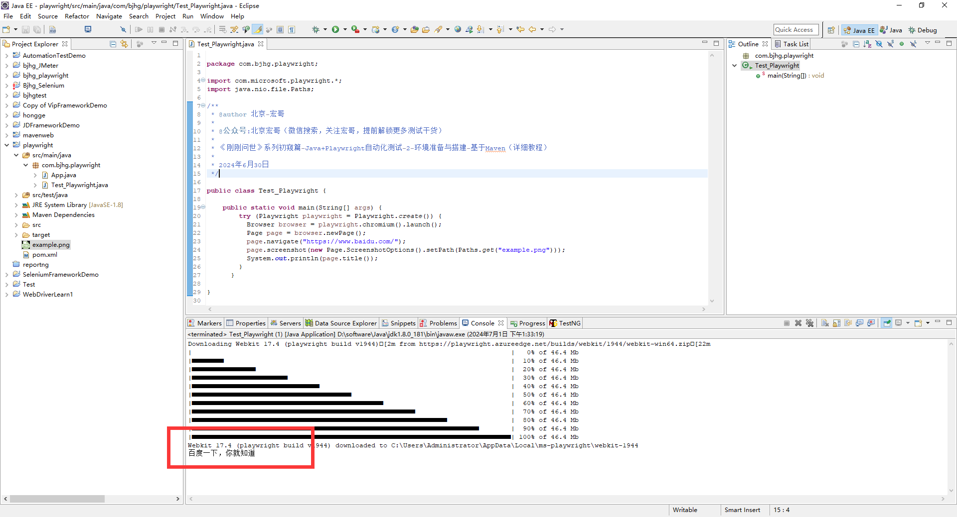Viewport: 957px width, 517px height.
Task: Switch to the Debug perspective button
Action: pyautogui.click(x=923, y=30)
